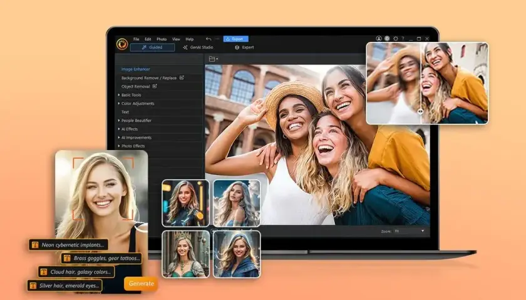
Task: Click the redo arrow icon
Action: (x=217, y=39)
